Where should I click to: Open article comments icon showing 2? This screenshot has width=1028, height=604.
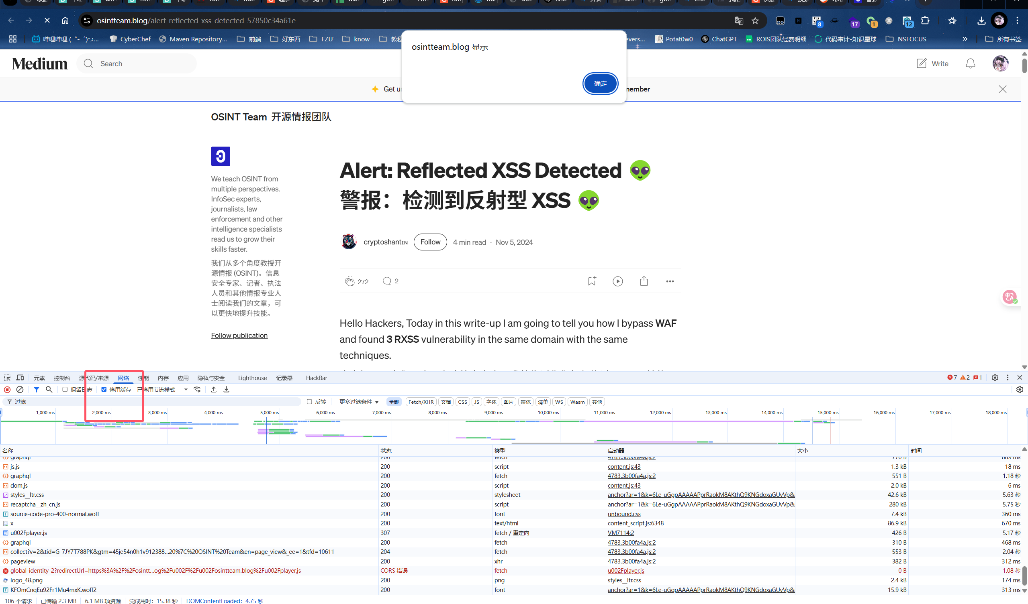pos(387,281)
